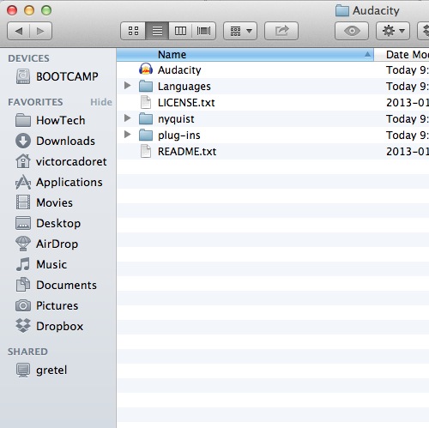Select the nyquist folder icon

click(146, 119)
